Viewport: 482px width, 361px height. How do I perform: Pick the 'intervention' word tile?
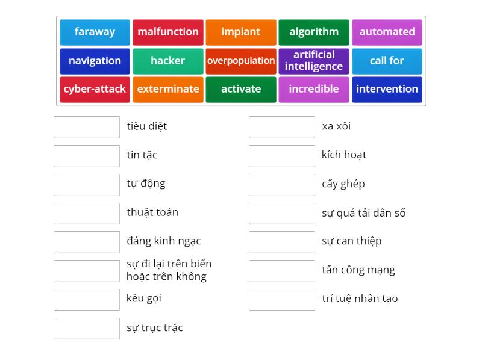(x=387, y=89)
